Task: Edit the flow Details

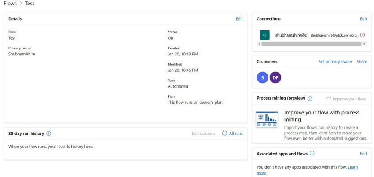Action: coord(239,19)
